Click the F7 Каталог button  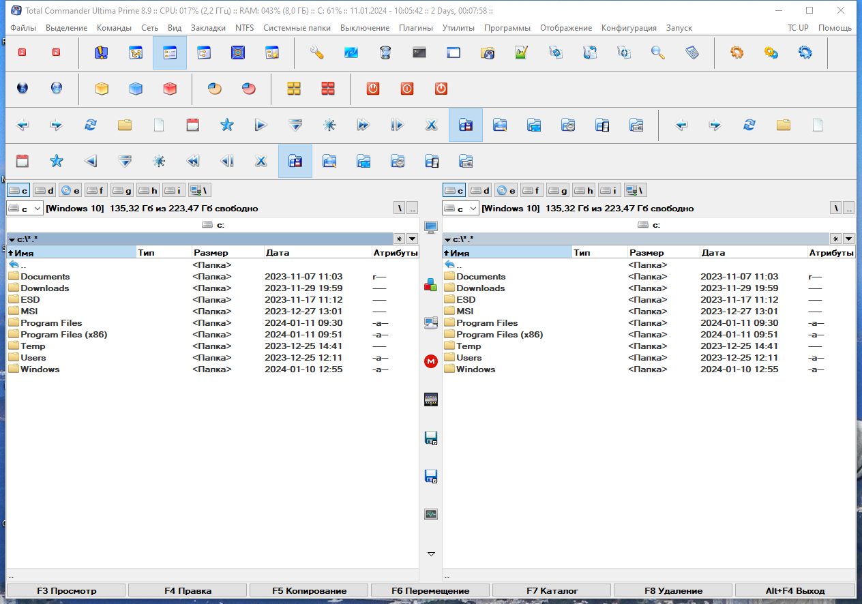[552, 590]
